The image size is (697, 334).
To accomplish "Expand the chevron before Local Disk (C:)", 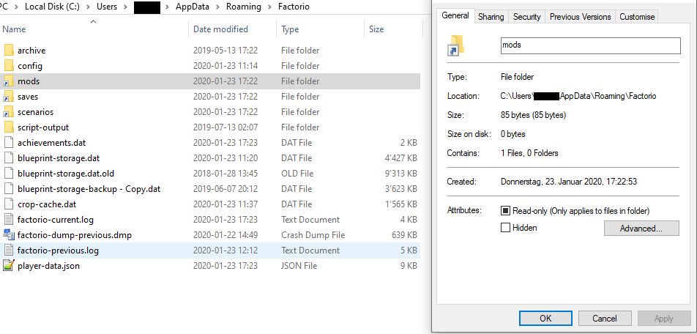I will click(15, 7).
